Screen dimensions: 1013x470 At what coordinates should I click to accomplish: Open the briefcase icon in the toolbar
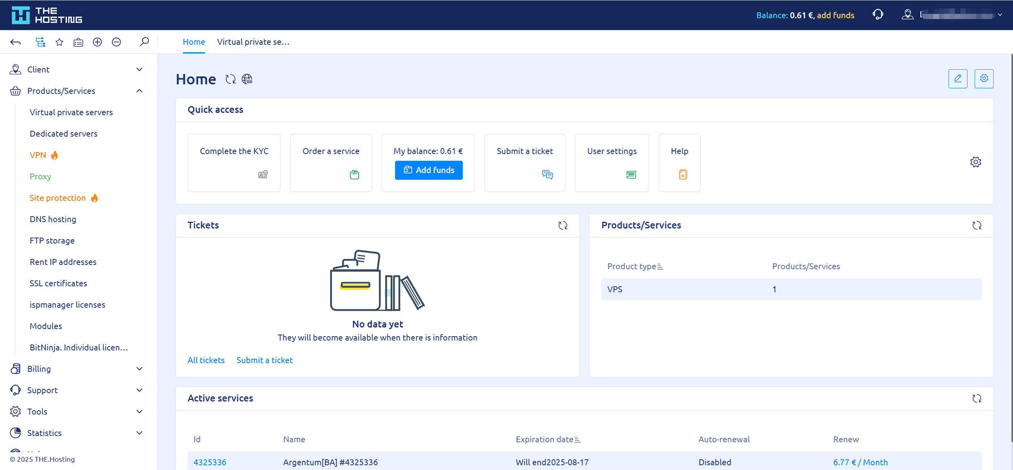click(x=78, y=42)
